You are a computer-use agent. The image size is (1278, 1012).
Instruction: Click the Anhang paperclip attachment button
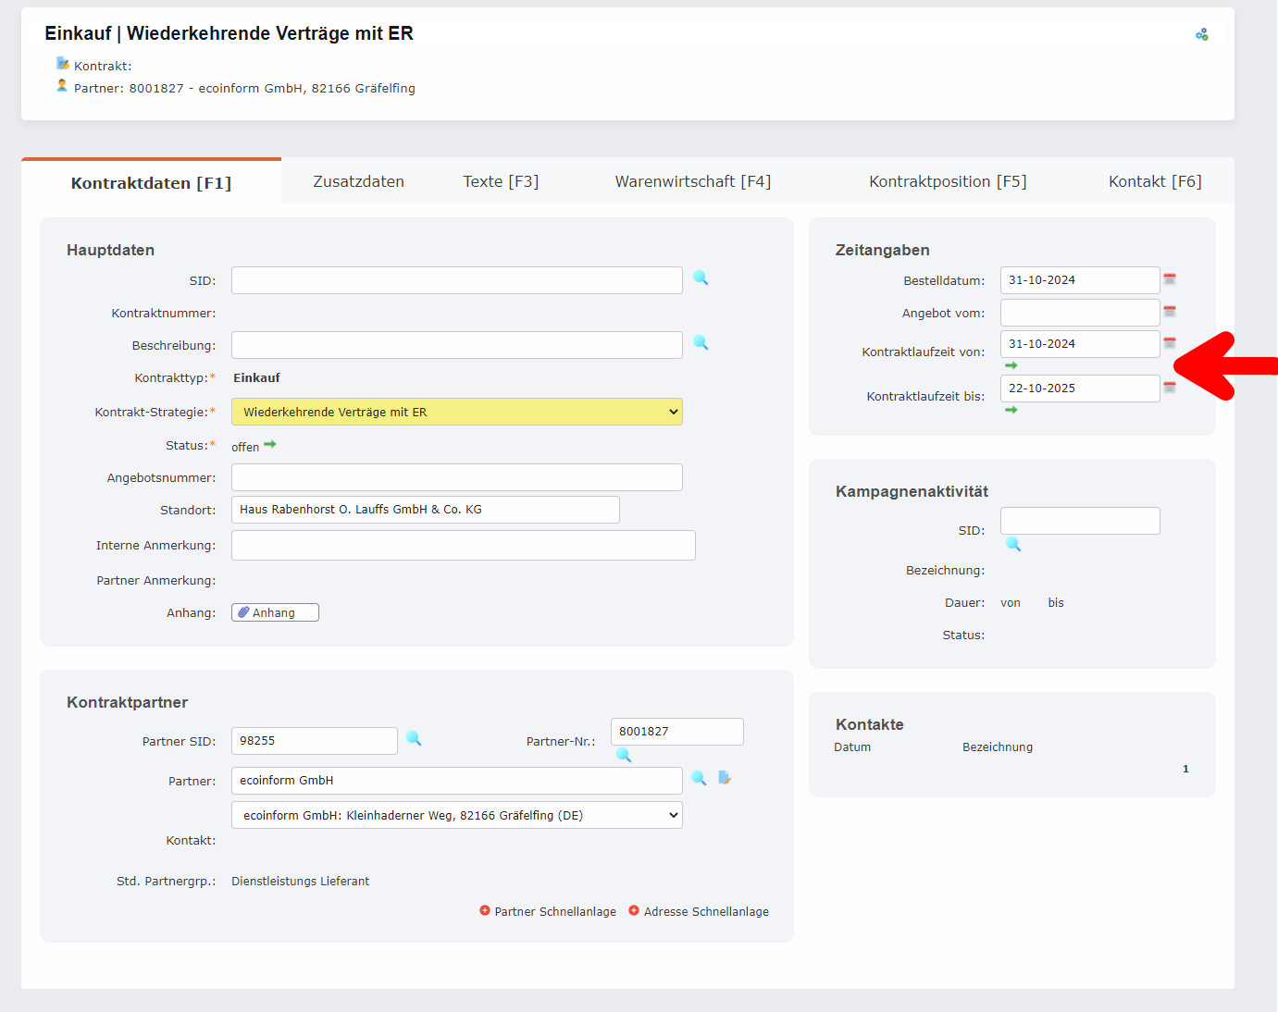(274, 611)
